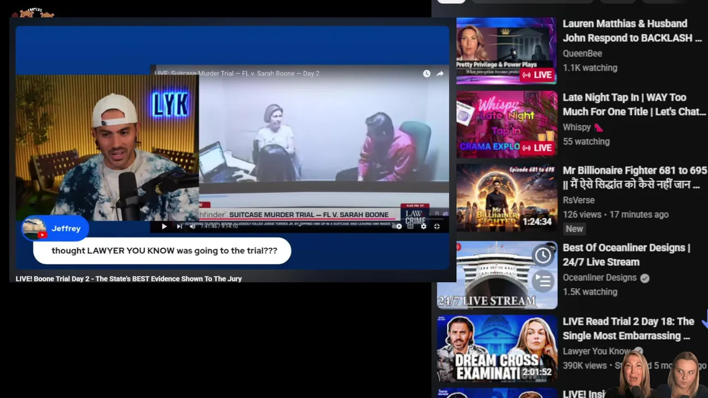Screen dimensions: 708x398
Task: Open 'Late Night Tap In | WAY Too Much' title
Action: [x=634, y=104]
